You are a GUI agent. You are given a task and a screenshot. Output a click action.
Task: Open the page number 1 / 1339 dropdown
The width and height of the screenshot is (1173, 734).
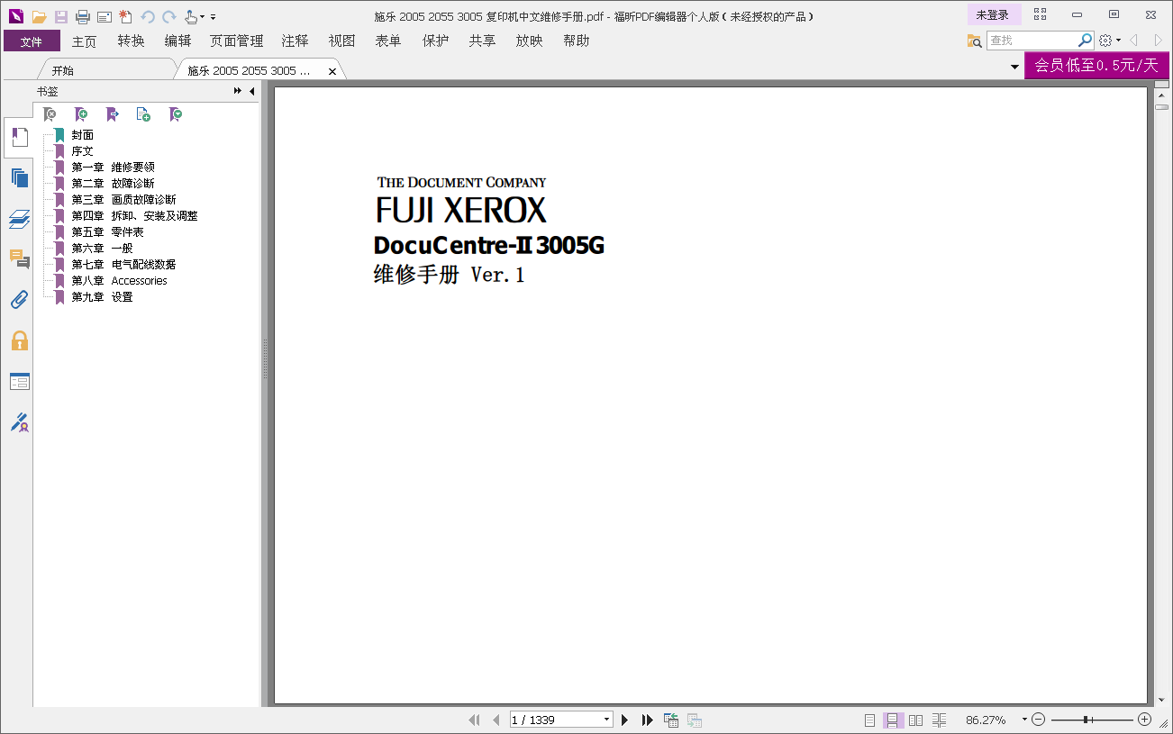[x=607, y=720]
